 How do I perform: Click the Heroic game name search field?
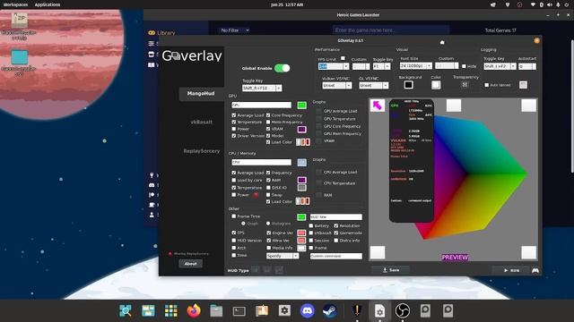coord(391,30)
